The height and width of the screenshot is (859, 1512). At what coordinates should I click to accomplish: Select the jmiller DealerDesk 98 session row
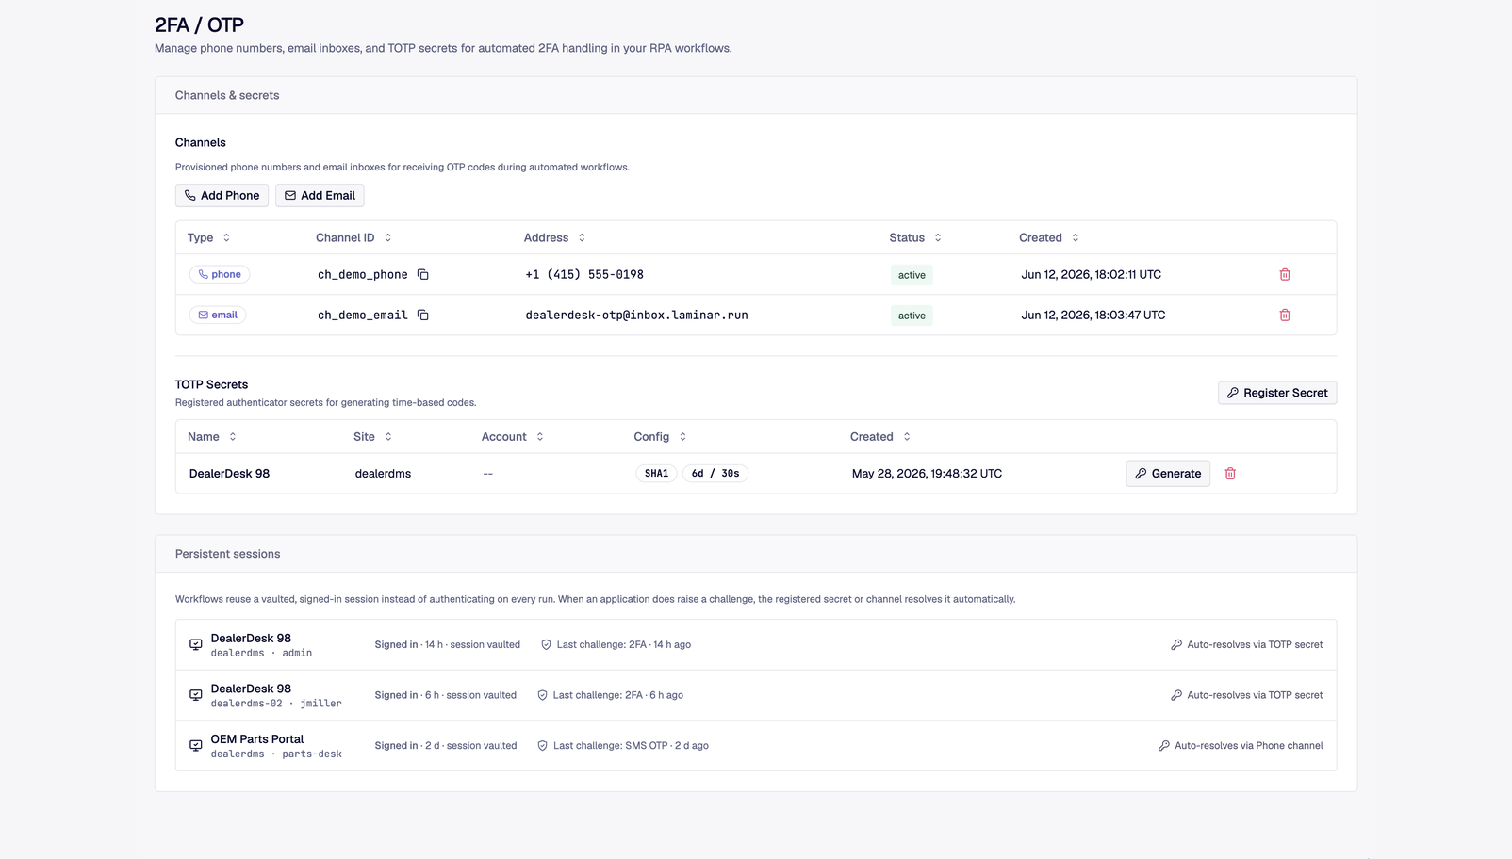(x=756, y=695)
